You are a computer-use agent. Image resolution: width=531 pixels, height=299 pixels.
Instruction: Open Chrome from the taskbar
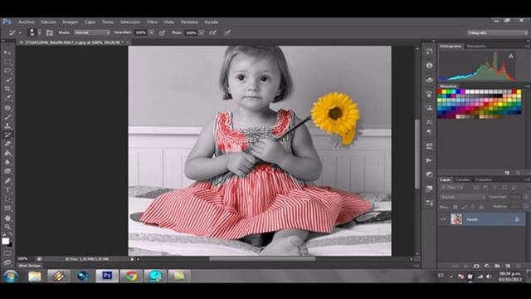coord(131,277)
